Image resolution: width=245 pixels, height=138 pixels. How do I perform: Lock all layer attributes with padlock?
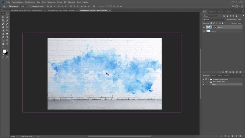(x=222, y=23)
